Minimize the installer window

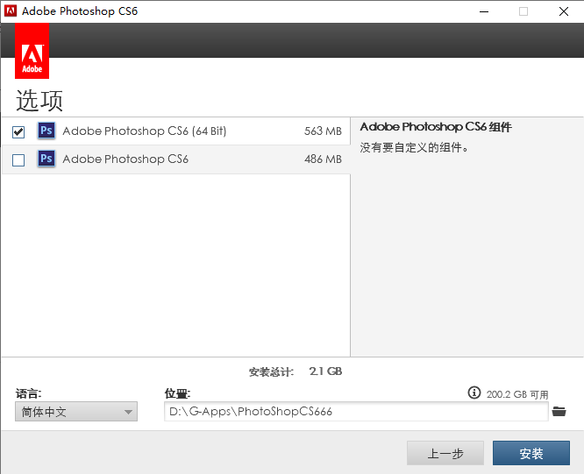point(484,11)
